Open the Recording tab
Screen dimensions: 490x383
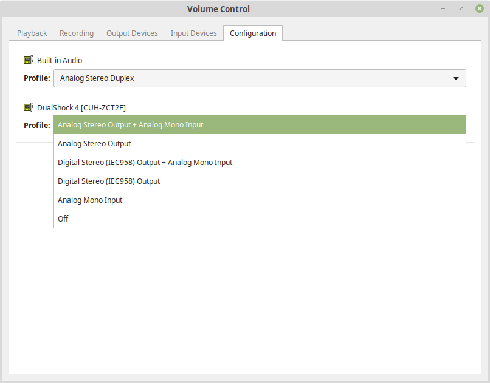(x=77, y=33)
